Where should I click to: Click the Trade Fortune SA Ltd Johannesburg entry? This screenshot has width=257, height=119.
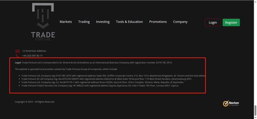107,79
